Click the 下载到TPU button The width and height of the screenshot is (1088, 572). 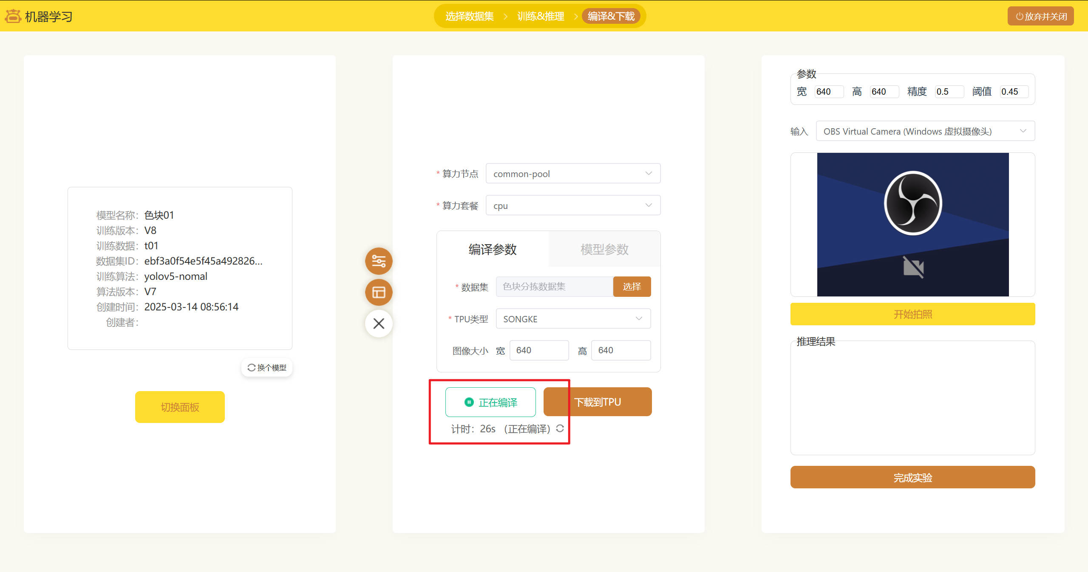tap(597, 402)
